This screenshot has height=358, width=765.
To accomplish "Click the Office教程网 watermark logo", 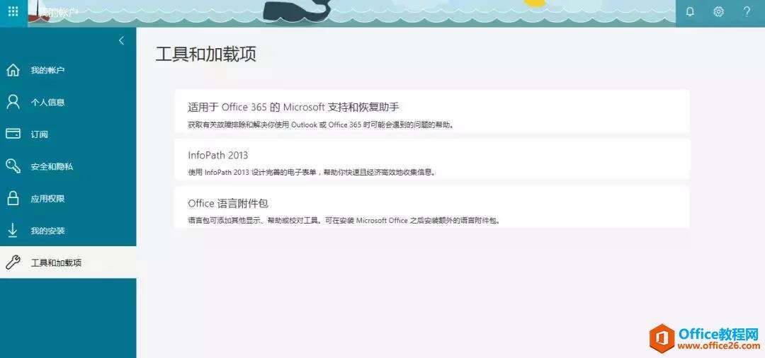I will [705, 337].
